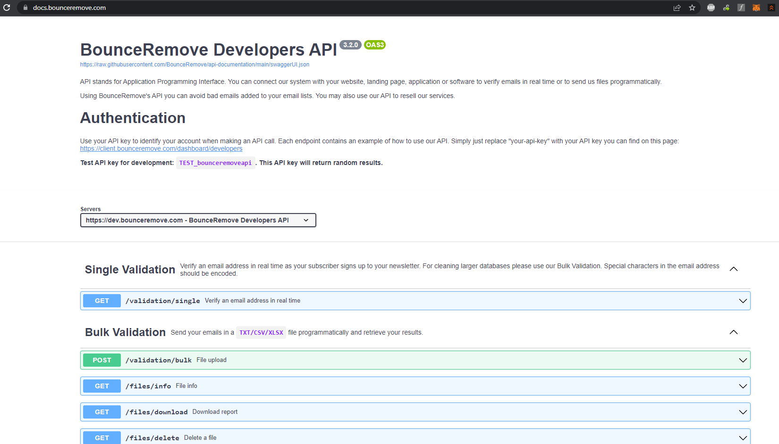Open the client.bounceremove.com dashboard developers link
The height and width of the screenshot is (444, 779).
(161, 148)
